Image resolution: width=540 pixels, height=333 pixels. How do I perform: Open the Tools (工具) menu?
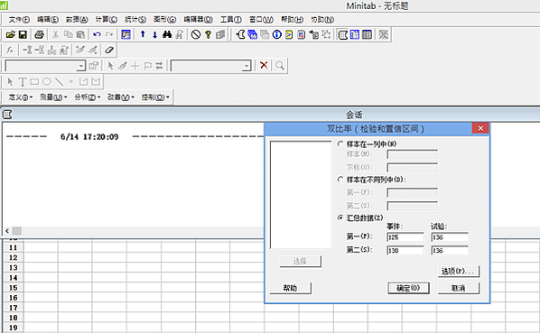click(x=231, y=20)
